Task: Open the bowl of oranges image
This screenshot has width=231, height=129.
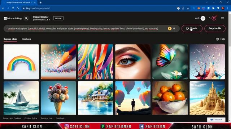Action: pyautogui.click(x=170, y=98)
